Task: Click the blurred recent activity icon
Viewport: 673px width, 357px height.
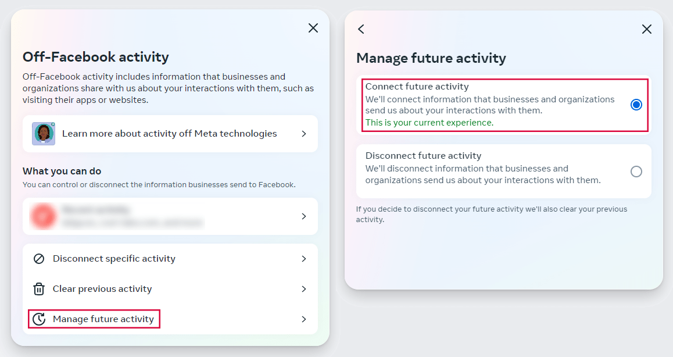Action: click(x=44, y=216)
